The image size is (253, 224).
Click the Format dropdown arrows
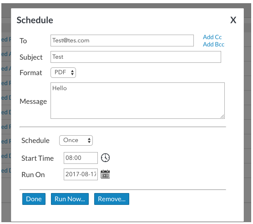point(72,73)
